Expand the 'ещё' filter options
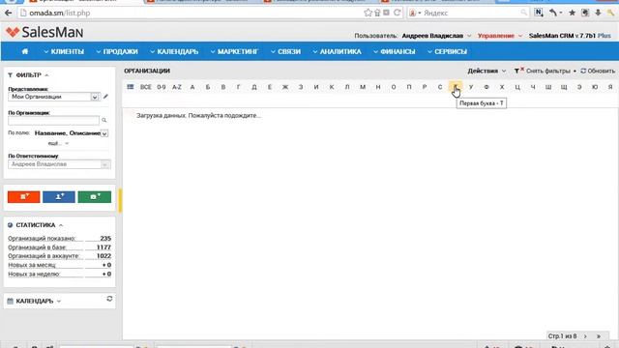 pos(58,143)
